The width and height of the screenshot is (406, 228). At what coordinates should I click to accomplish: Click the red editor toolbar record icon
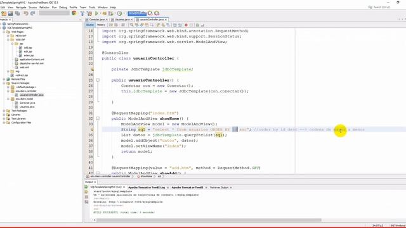pos(186,25)
